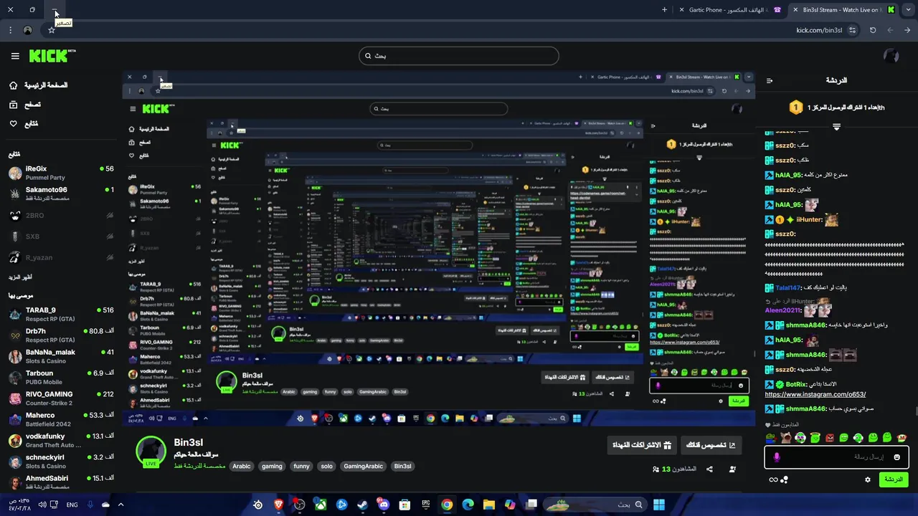The height and width of the screenshot is (516, 918).
Task: Open a new browser tab
Action: (x=664, y=10)
